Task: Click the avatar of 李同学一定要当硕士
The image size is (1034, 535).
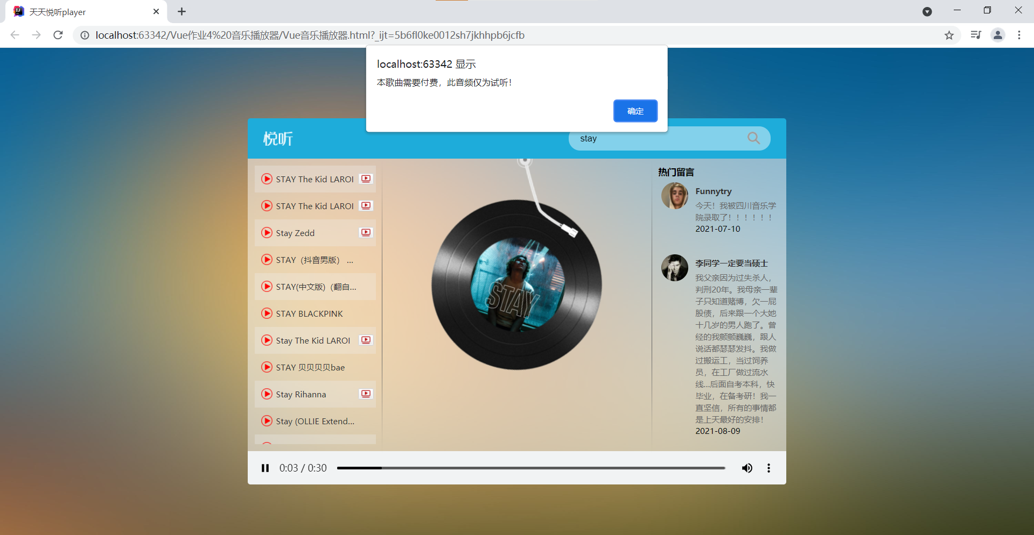Action: pos(675,268)
